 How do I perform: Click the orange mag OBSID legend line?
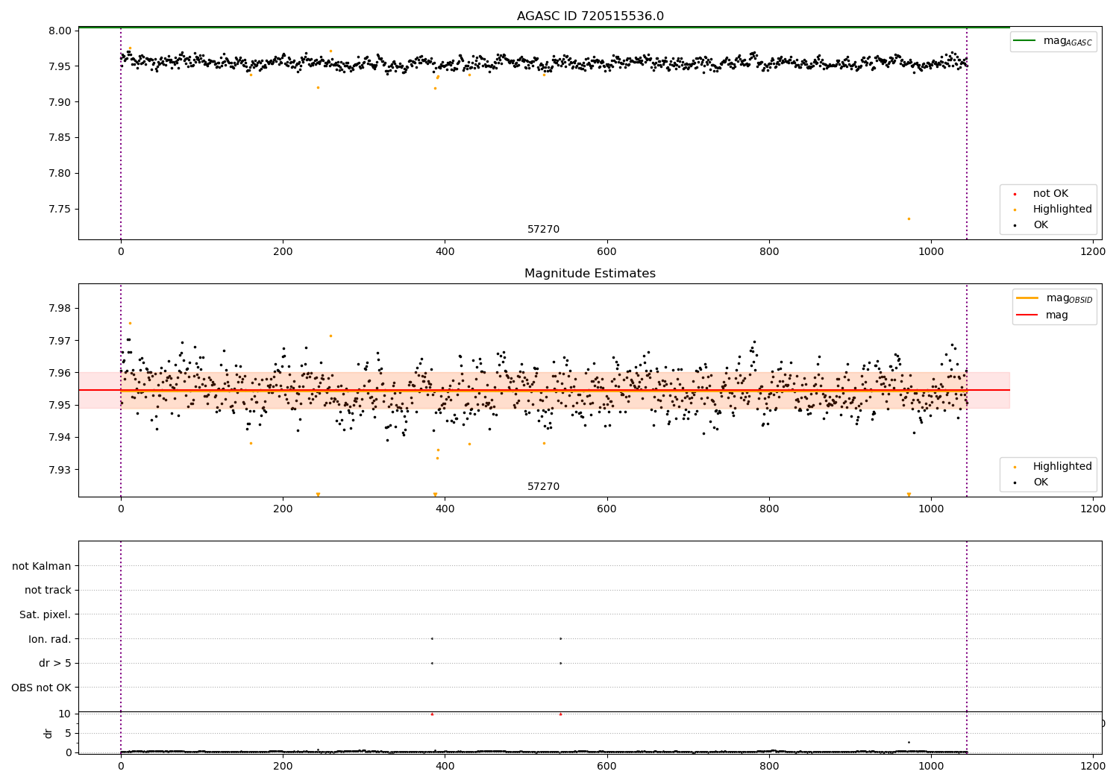(1027, 298)
